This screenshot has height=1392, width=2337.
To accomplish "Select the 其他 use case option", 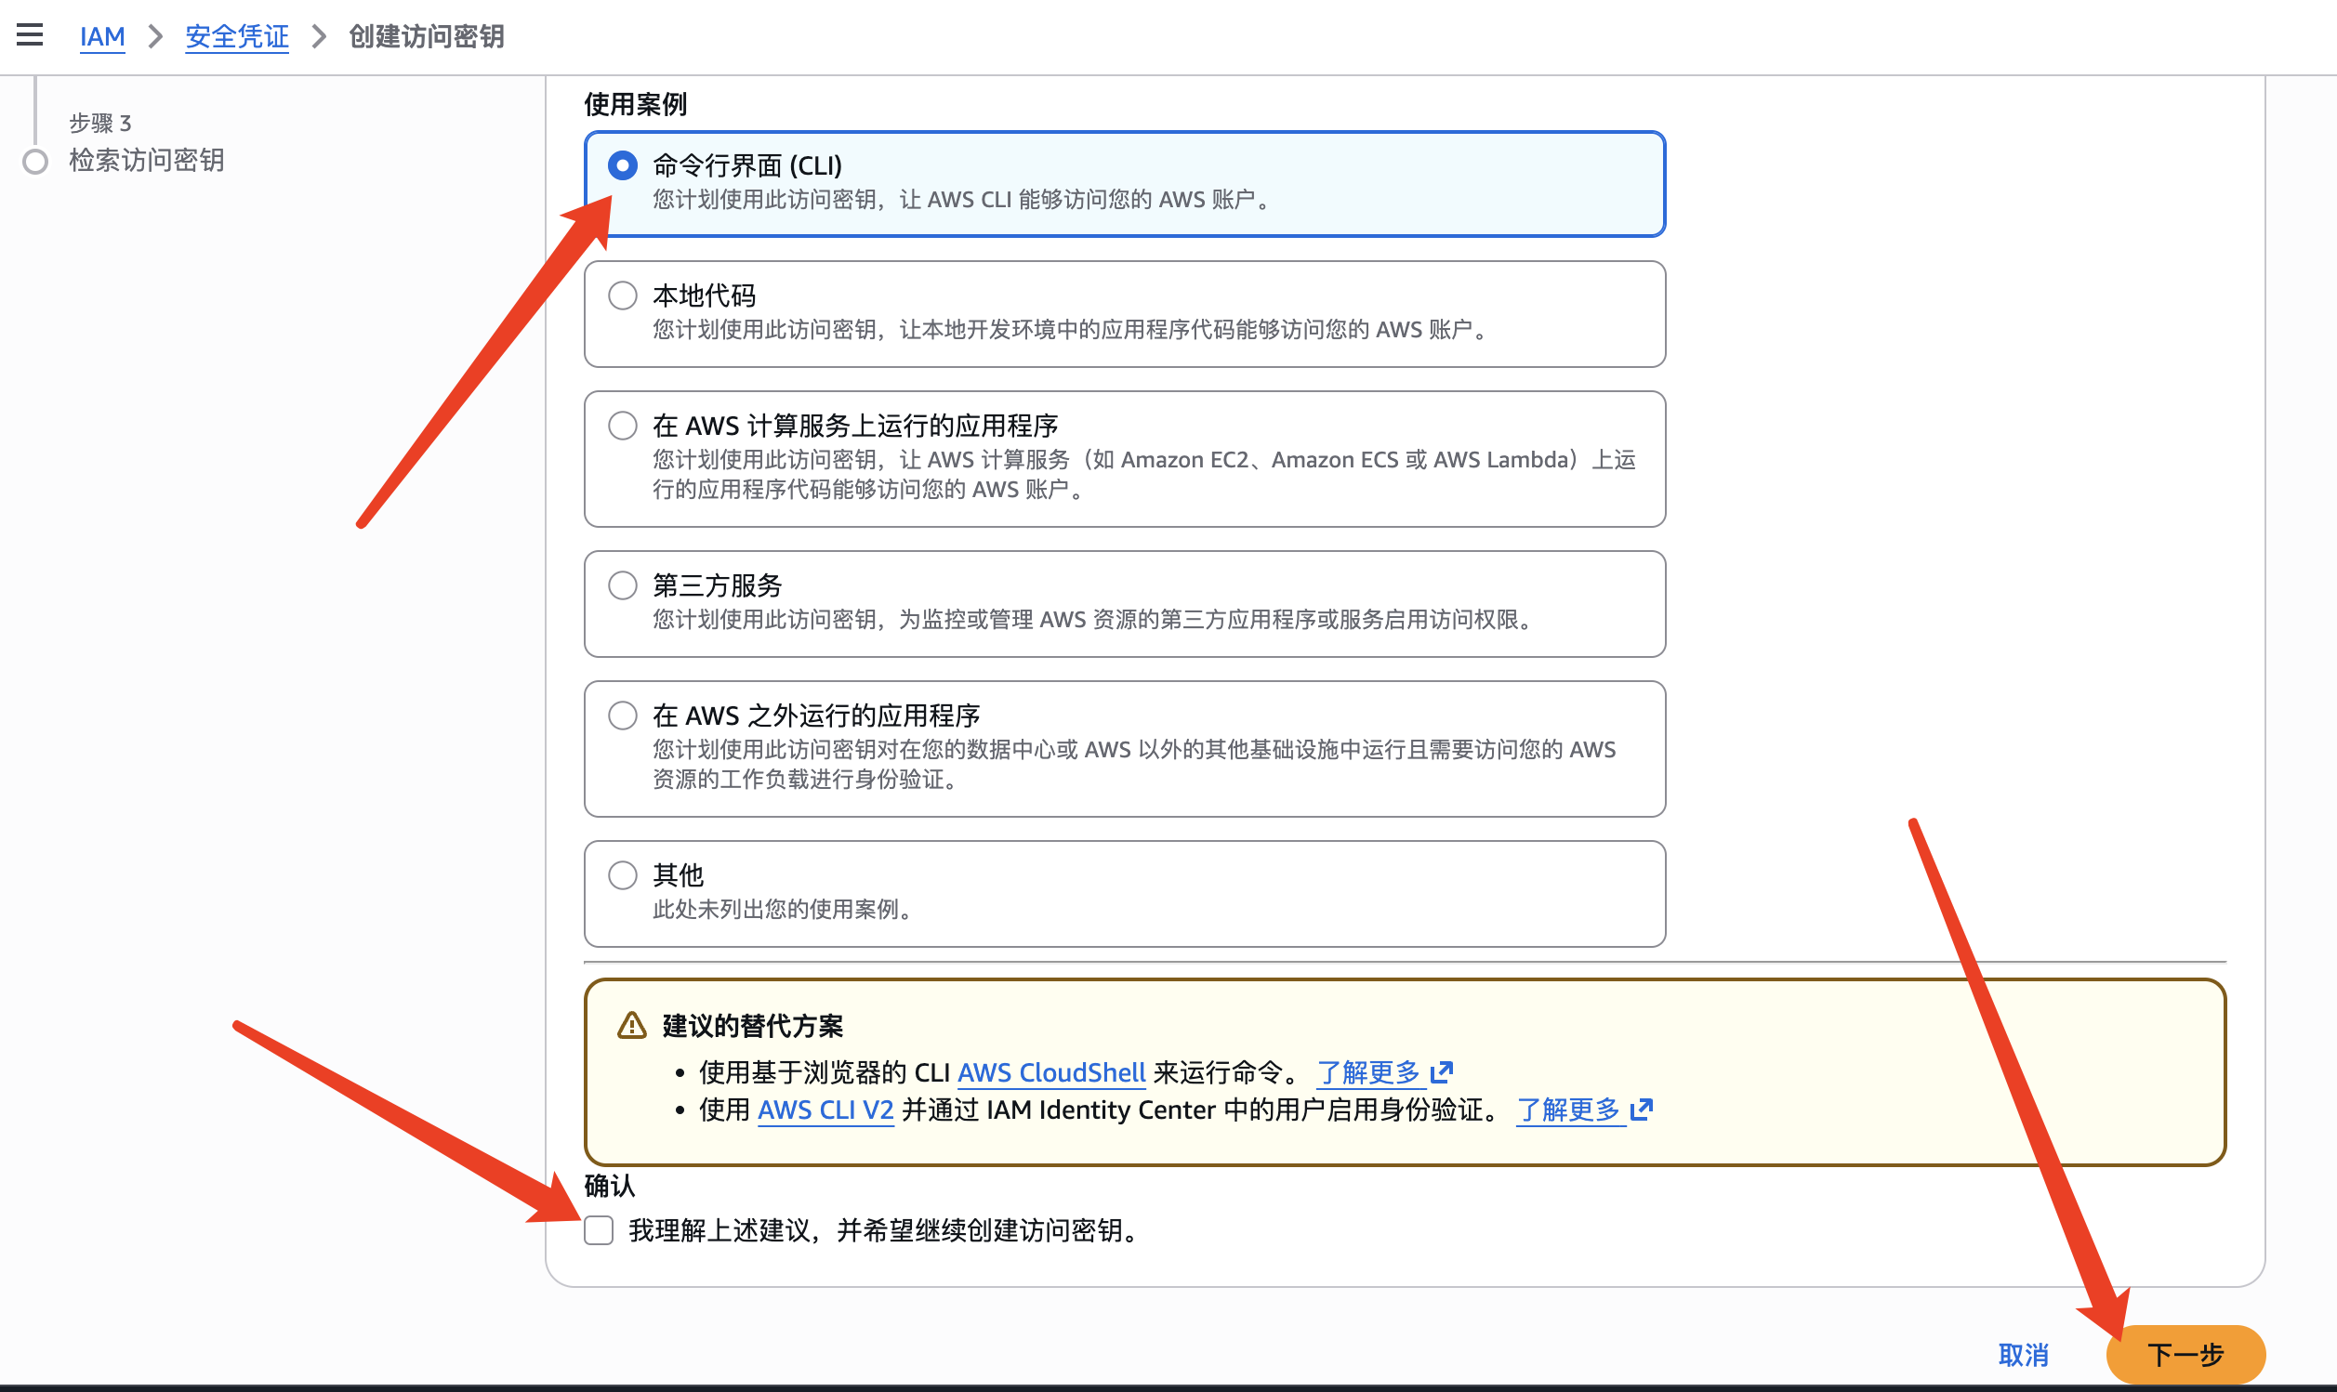I will click(622, 875).
